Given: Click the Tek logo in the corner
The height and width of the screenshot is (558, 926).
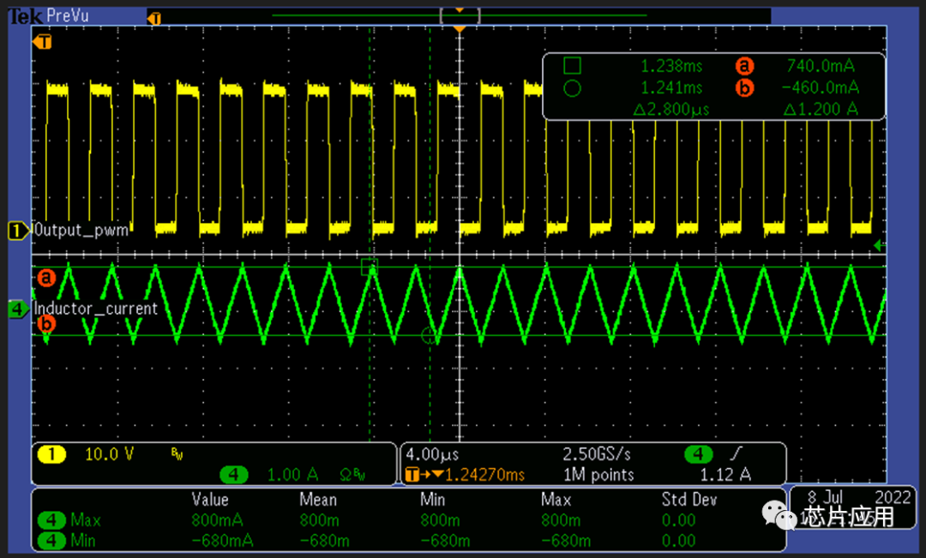Looking at the screenshot, I should (x=21, y=15).
